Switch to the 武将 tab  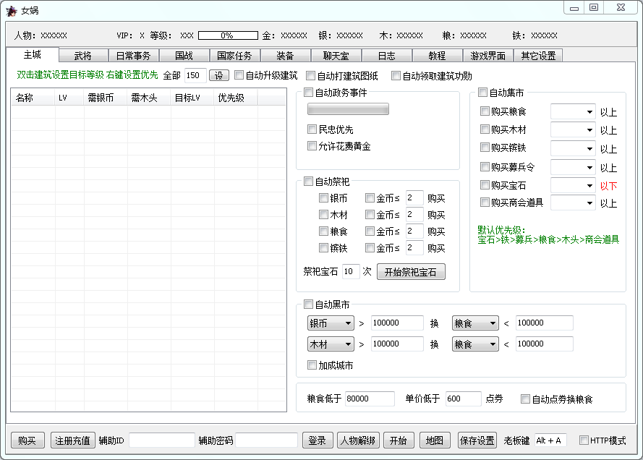click(x=83, y=56)
